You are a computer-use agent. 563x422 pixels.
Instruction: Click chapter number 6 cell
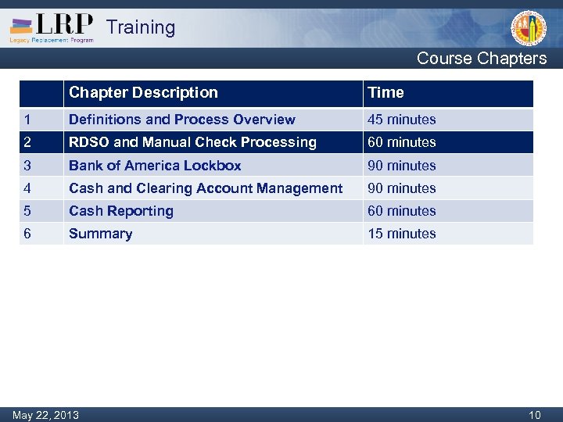click(41, 234)
